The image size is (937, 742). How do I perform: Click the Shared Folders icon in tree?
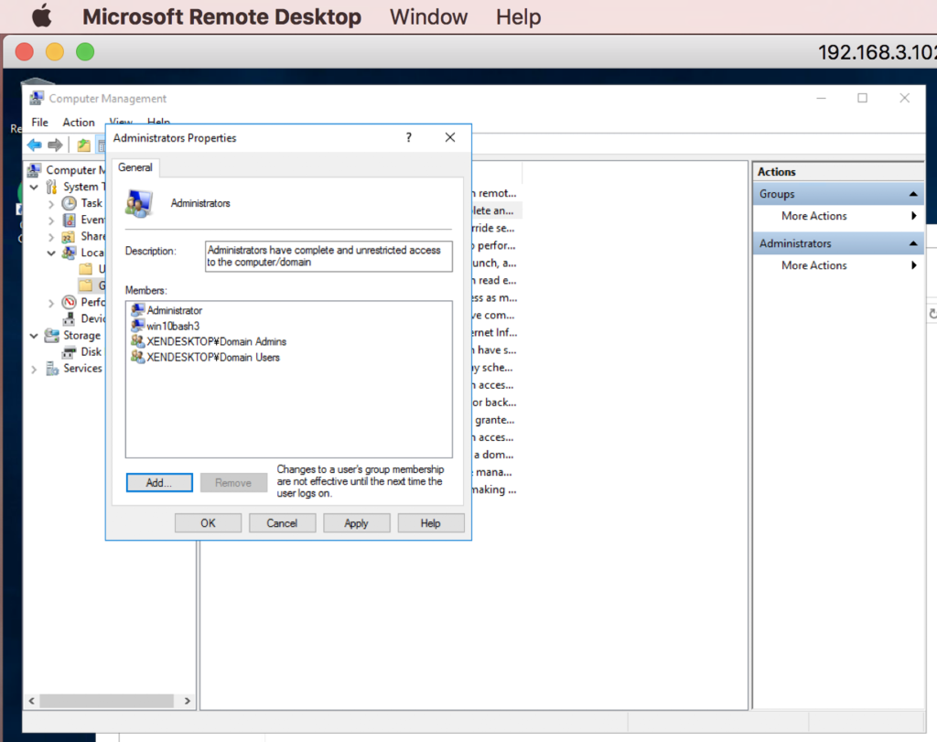point(70,237)
